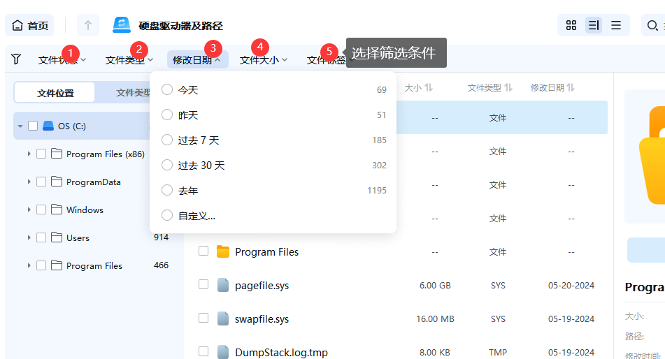
Task: Click the Program Files count 466
Action: pos(161,265)
